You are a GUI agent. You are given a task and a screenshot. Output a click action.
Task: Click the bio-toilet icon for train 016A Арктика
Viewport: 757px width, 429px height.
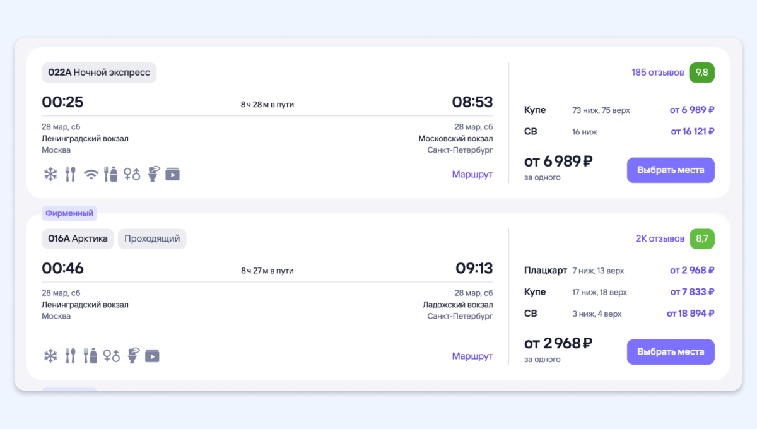click(132, 356)
